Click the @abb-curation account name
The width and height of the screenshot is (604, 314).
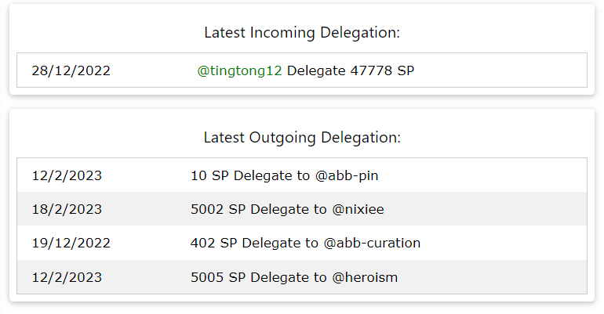[x=372, y=243]
